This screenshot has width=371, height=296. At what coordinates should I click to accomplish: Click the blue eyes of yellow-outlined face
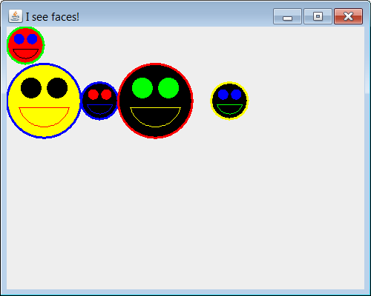coord(229,95)
